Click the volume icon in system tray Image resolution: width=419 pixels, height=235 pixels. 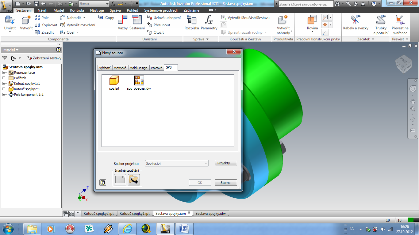pyautogui.click(x=382, y=229)
